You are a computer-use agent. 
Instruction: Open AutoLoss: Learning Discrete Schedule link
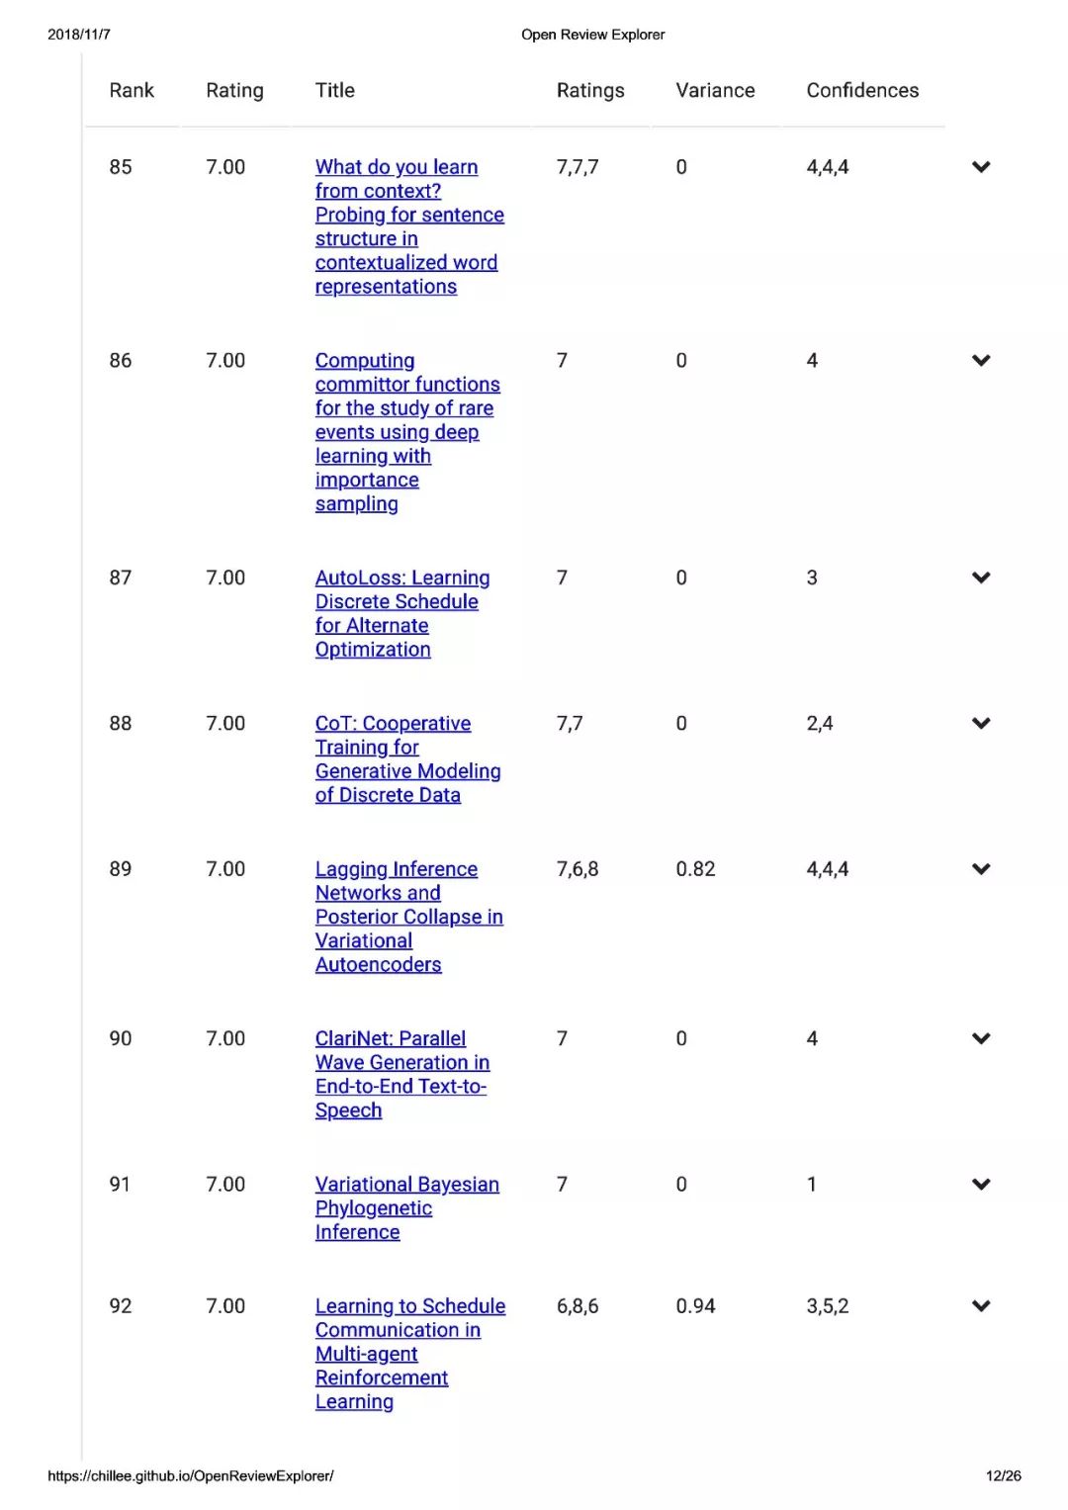click(x=402, y=613)
